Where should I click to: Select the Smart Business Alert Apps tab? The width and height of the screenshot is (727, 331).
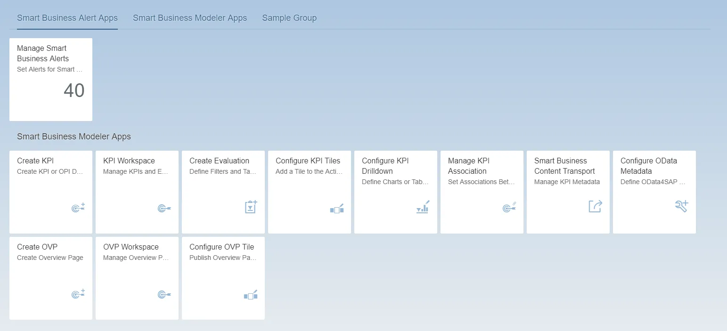tap(67, 18)
